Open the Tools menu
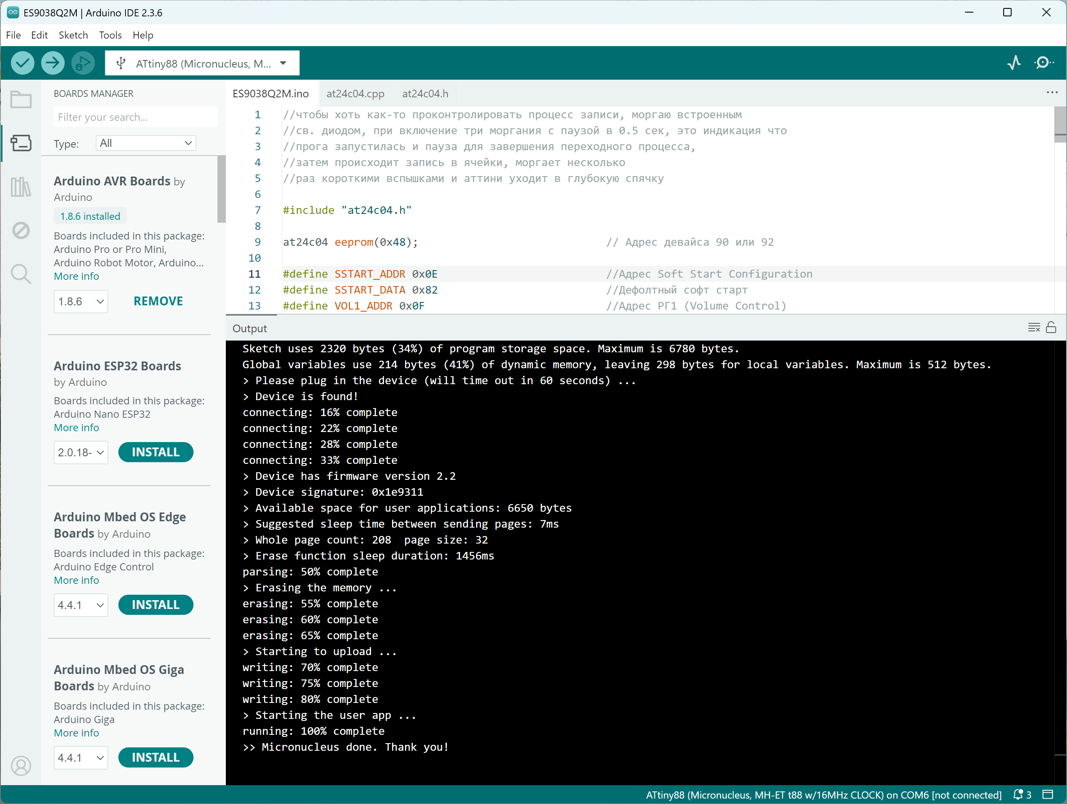 click(110, 35)
